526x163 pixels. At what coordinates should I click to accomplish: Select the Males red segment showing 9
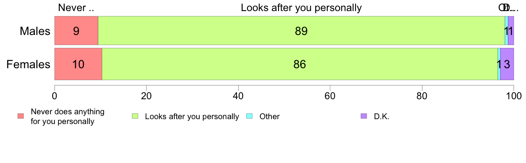coord(76,31)
